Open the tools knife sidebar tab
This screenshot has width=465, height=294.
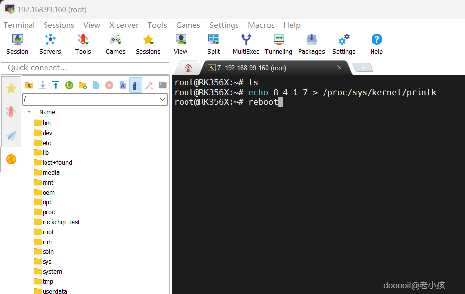pyautogui.click(x=11, y=112)
